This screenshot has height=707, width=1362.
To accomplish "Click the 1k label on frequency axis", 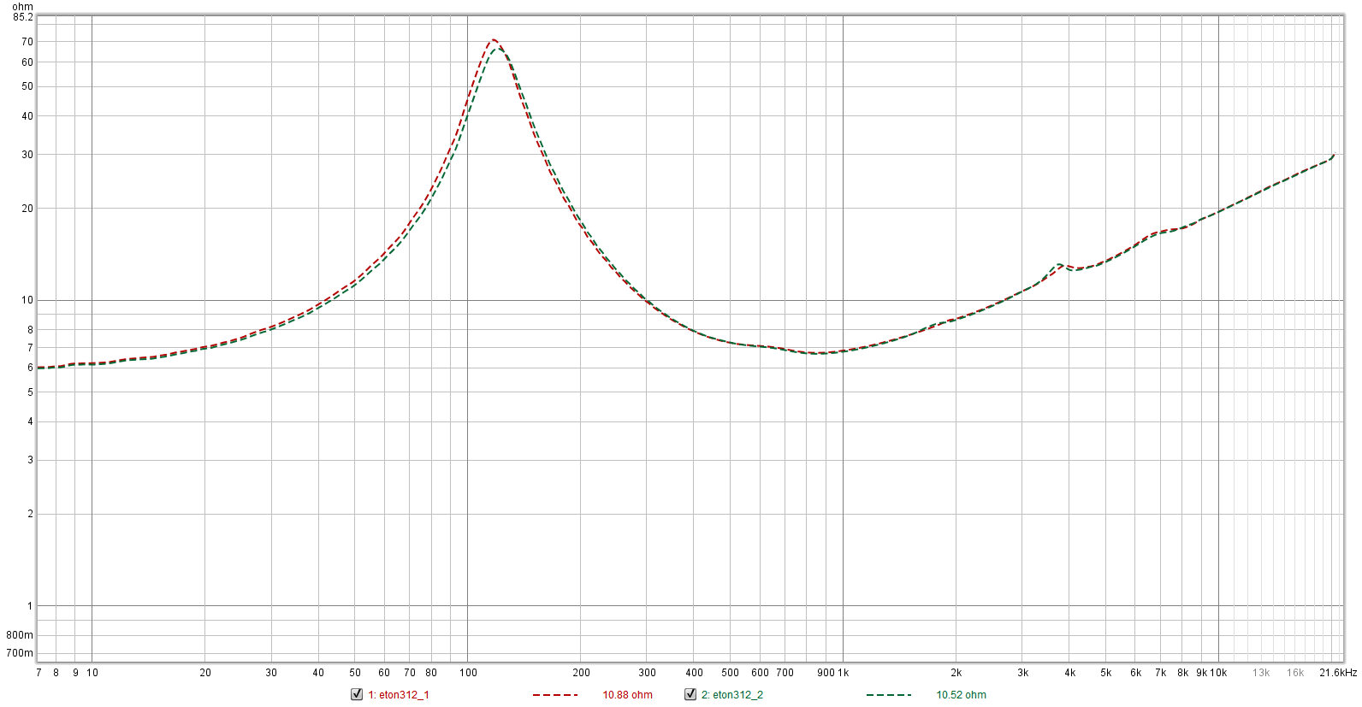I will pos(844,673).
